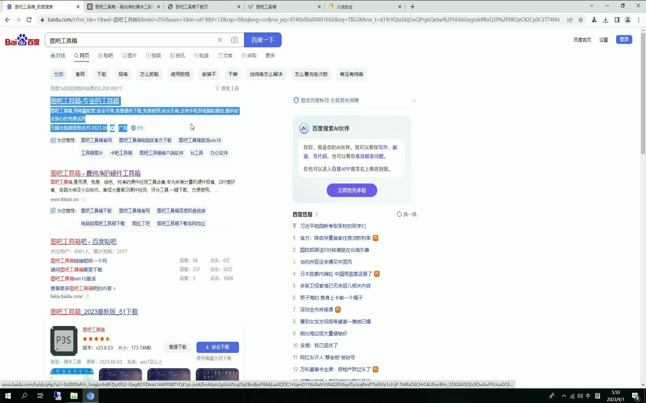Filter results by 有没有病毒
This screenshot has width=646, height=403.
click(351, 74)
